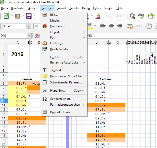Open the Fenster menu
This screenshot has width=157, height=148.
click(x=109, y=8)
